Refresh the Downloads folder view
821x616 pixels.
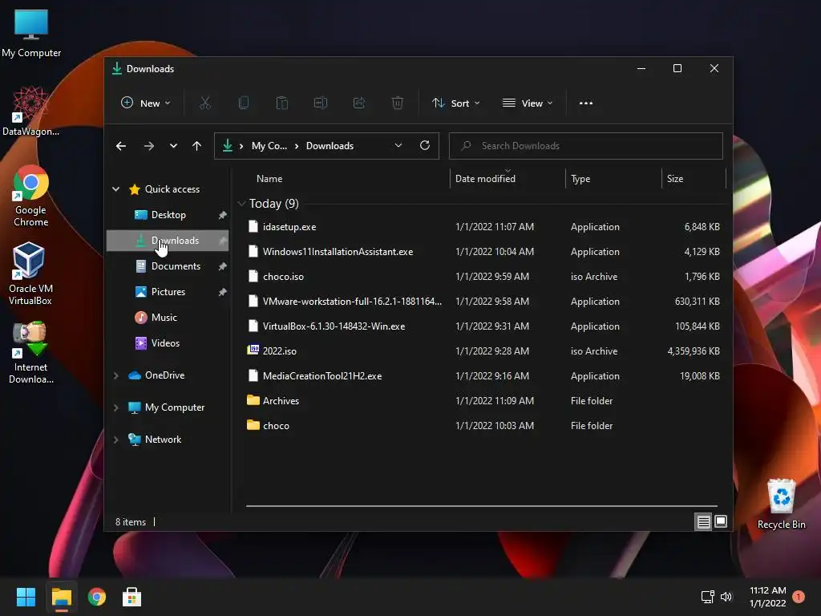coord(425,146)
